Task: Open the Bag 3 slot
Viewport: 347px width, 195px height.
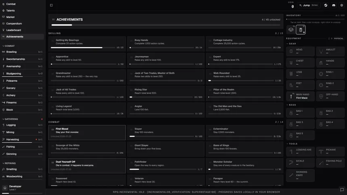Action: click(300, 124)
